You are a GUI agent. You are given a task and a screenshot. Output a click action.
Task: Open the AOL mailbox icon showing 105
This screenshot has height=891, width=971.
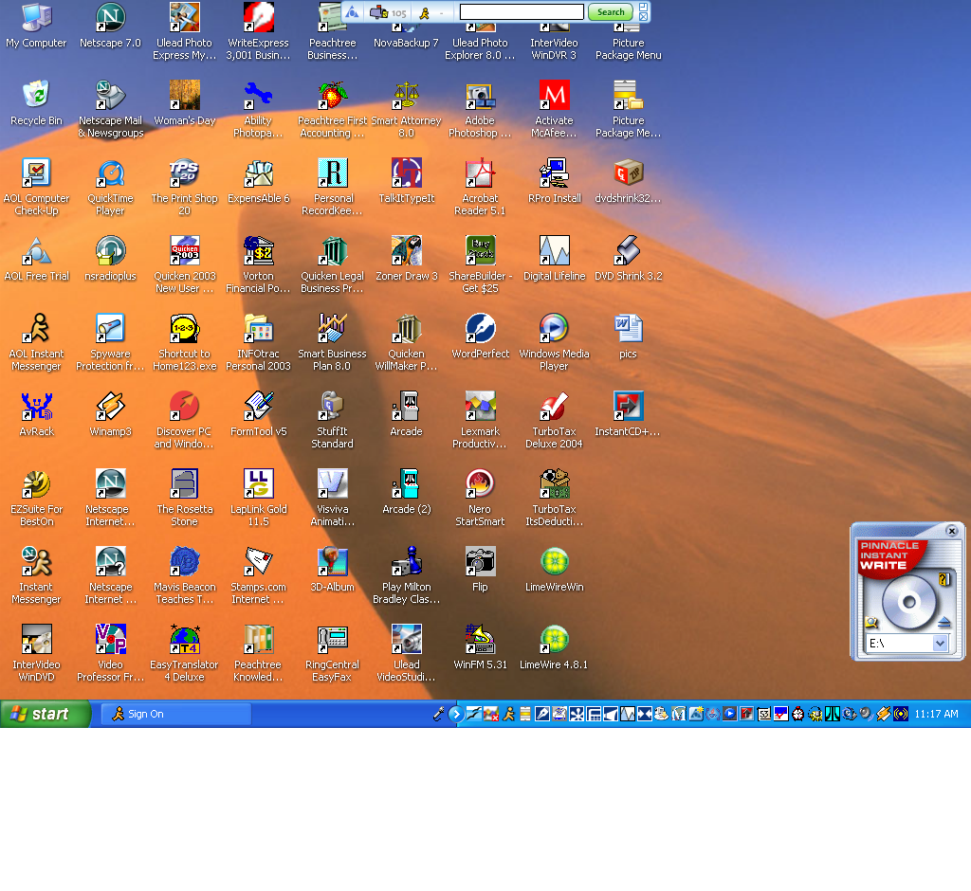[388, 12]
